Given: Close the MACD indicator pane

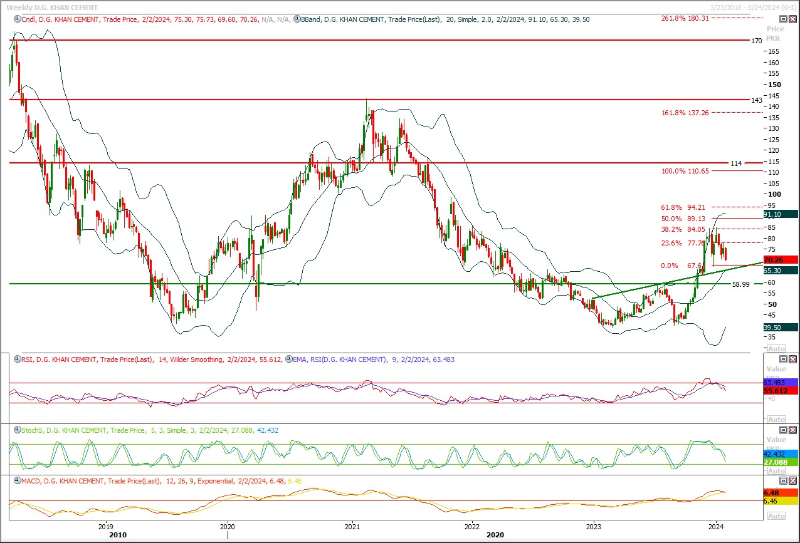Looking at the screenshot, I should [x=792, y=481].
